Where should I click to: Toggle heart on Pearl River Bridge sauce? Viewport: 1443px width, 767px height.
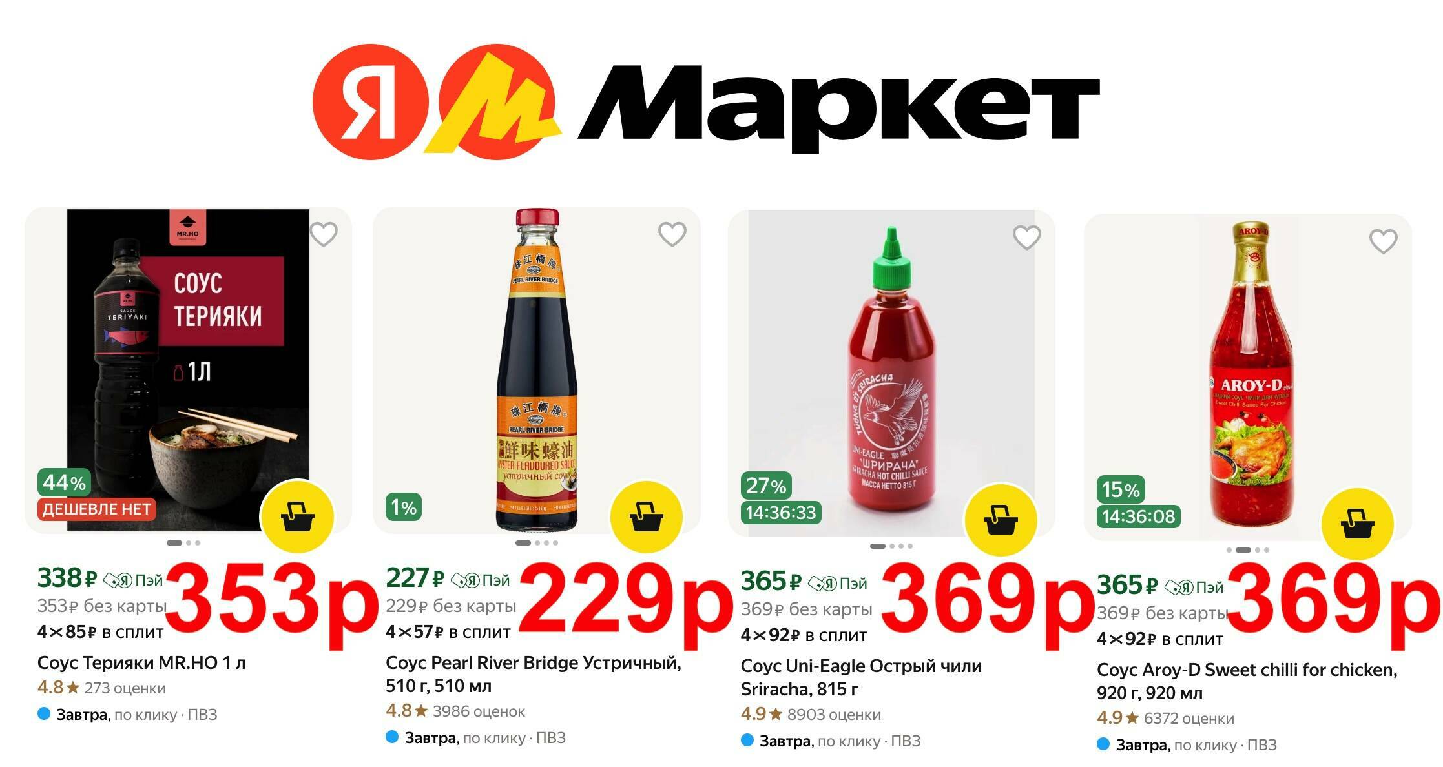coord(672,234)
